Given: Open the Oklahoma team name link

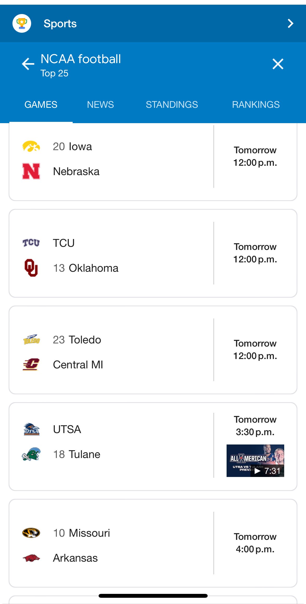Looking at the screenshot, I should click(x=93, y=268).
